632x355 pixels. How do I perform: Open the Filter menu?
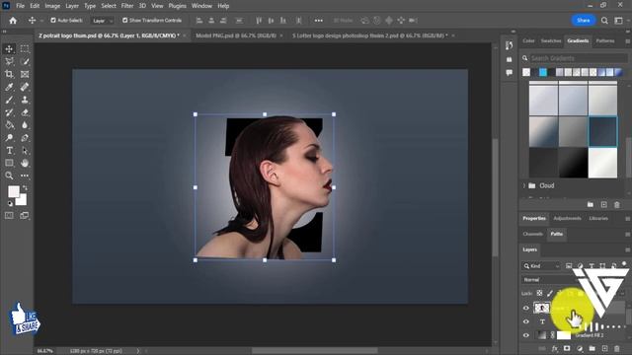pos(127,6)
